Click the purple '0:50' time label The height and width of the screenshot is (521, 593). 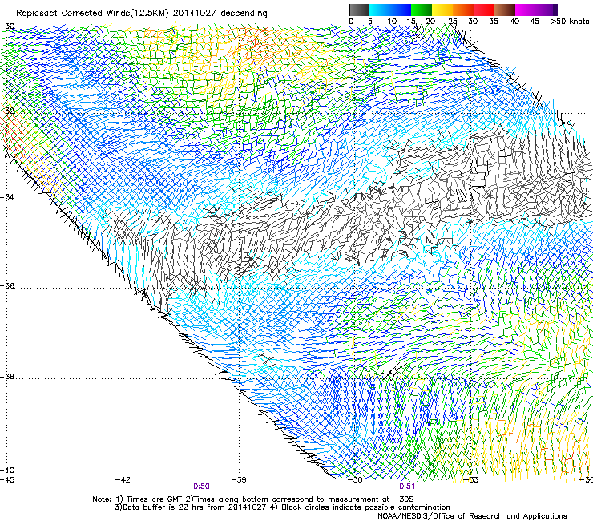pos(201,487)
